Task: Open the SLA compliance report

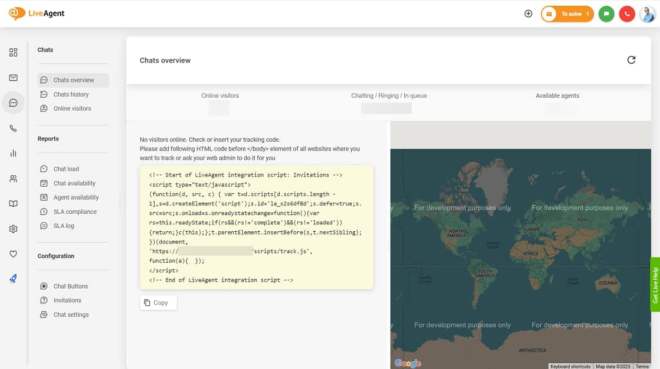Action: tap(73, 212)
